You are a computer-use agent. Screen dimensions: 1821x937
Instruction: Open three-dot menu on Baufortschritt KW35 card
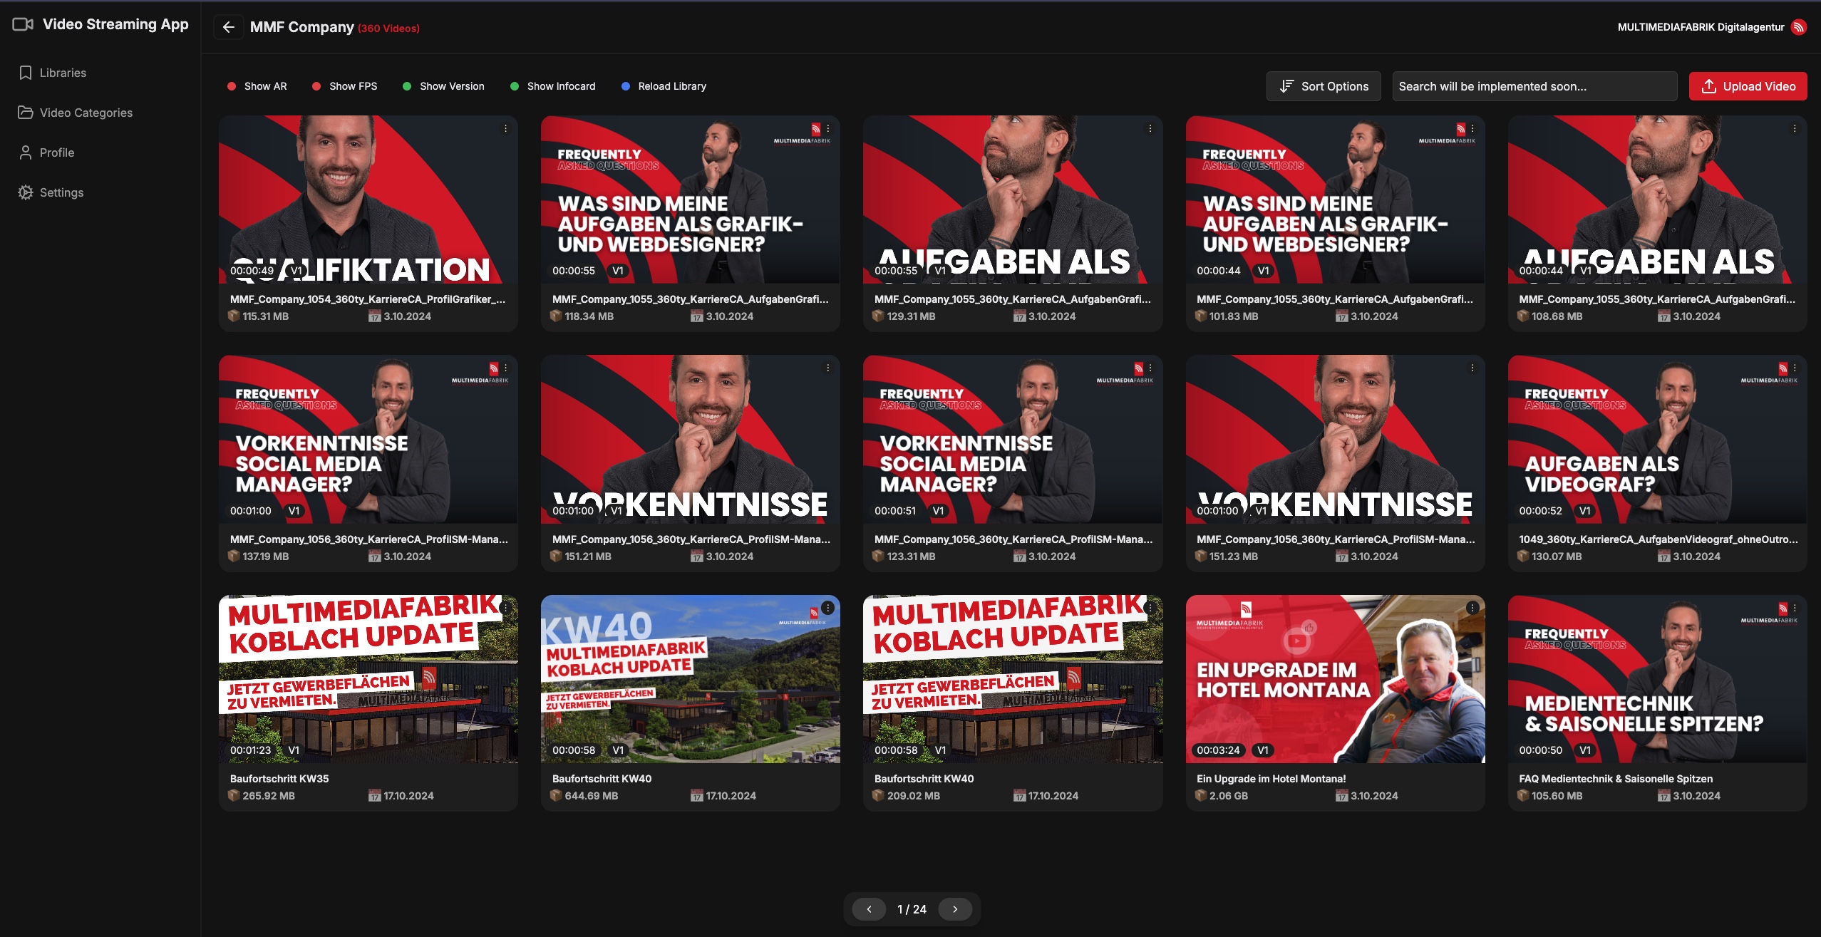tap(505, 608)
